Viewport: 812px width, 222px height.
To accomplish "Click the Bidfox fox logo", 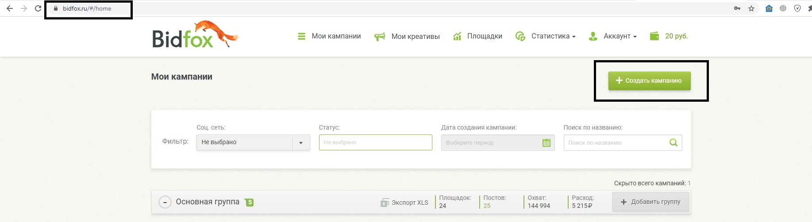I will (195, 34).
